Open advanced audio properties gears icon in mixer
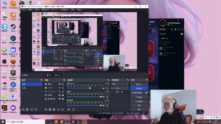 click(x=69, y=109)
